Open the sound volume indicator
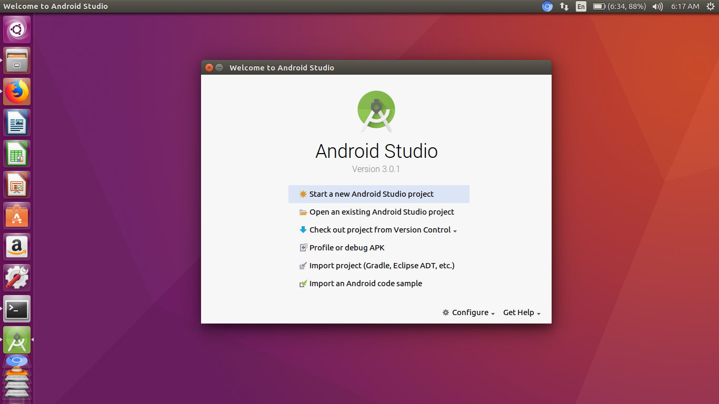 657,6
